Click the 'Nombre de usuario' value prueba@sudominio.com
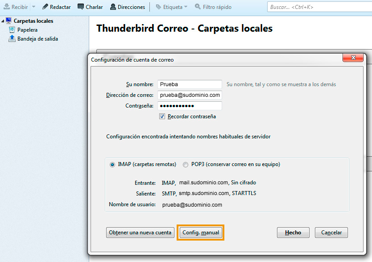 (x=192, y=205)
